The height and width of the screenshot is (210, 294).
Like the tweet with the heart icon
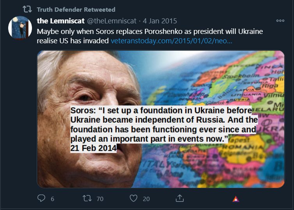point(134,198)
